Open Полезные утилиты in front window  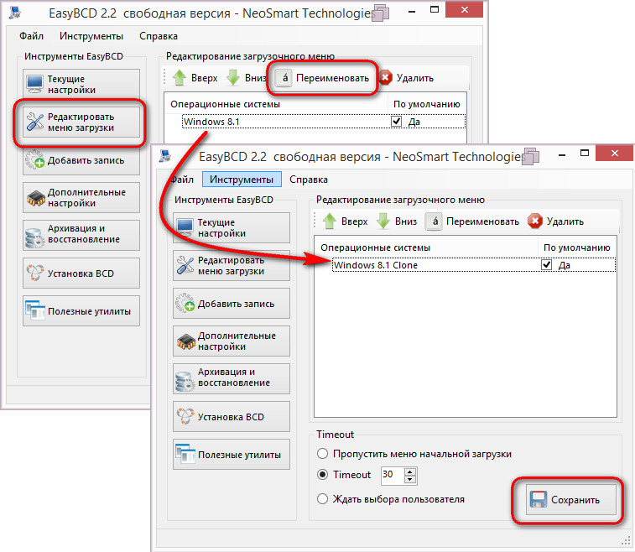(x=232, y=455)
